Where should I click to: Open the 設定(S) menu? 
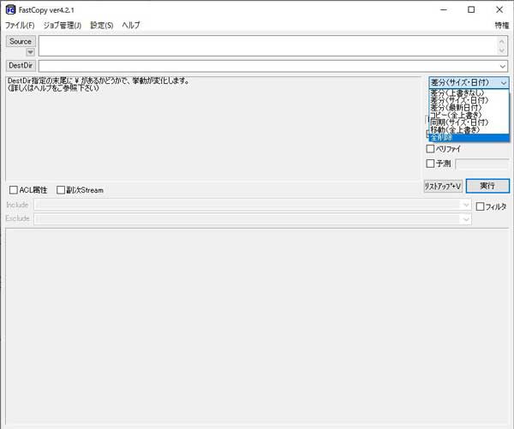tap(102, 25)
